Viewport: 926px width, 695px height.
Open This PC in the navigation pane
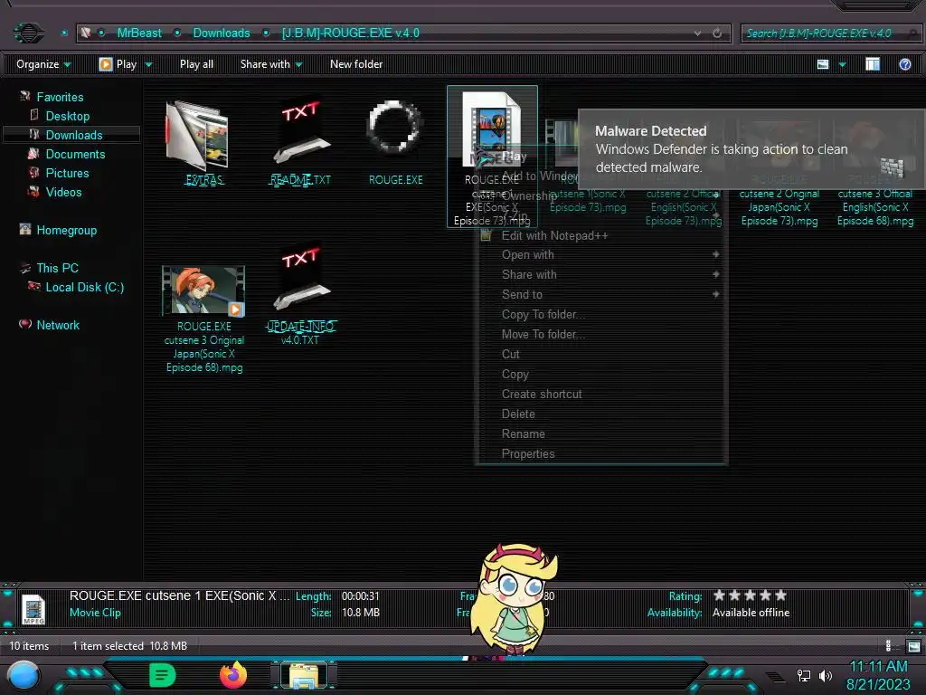[57, 268]
